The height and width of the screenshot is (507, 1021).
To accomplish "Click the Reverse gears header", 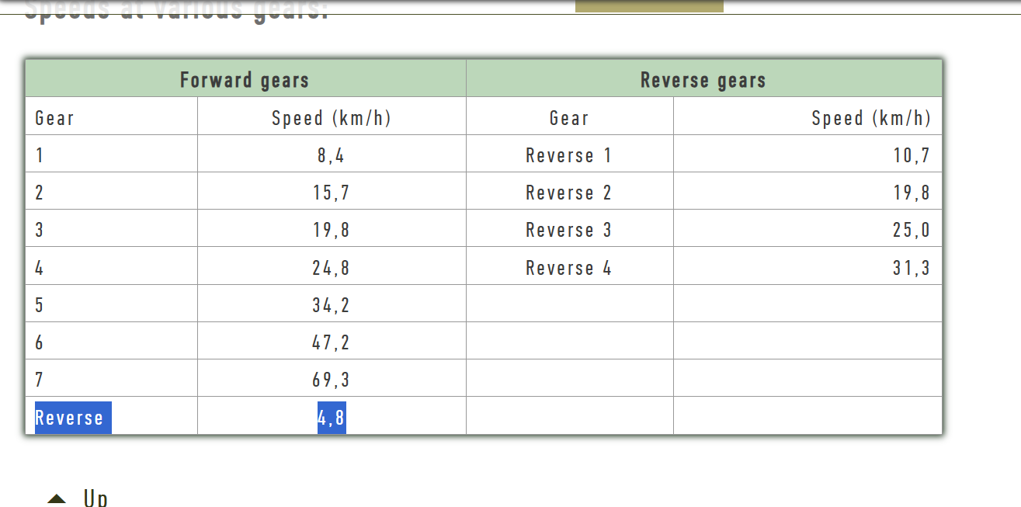I will click(x=703, y=79).
